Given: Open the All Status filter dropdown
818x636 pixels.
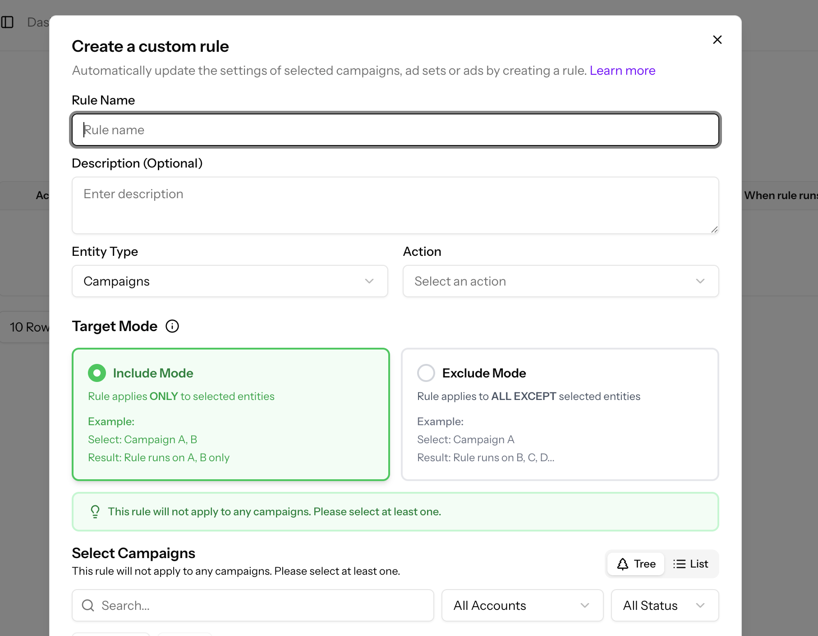Looking at the screenshot, I should coord(664,605).
